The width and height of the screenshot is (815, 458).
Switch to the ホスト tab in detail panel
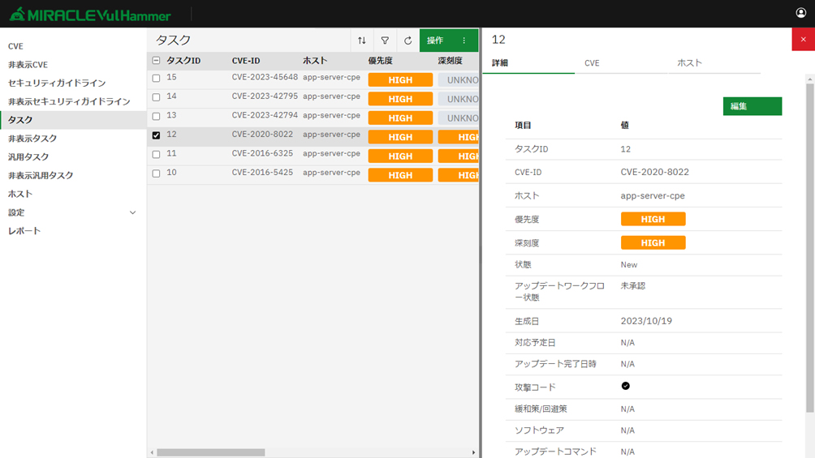689,63
